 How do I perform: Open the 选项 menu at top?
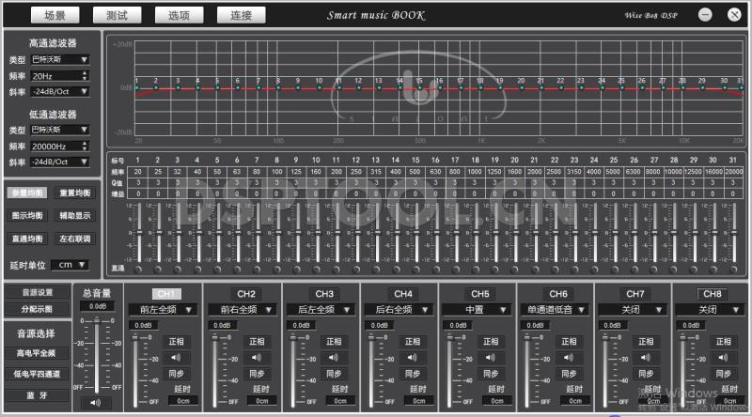coord(179,15)
